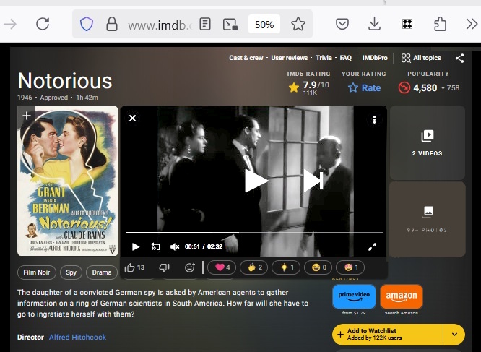Screen dimensions: 481x352
Task: Open the Alfred Hitchcock director link
Action: click(x=77, y=338)
